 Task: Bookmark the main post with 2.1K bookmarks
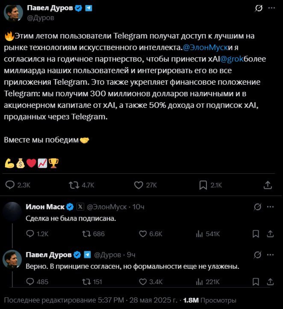point(203,185)
